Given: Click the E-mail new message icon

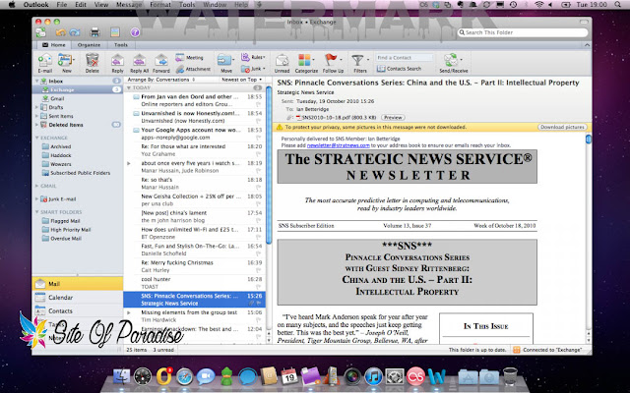Looking at the screenshot, I should tap(45, 61).
